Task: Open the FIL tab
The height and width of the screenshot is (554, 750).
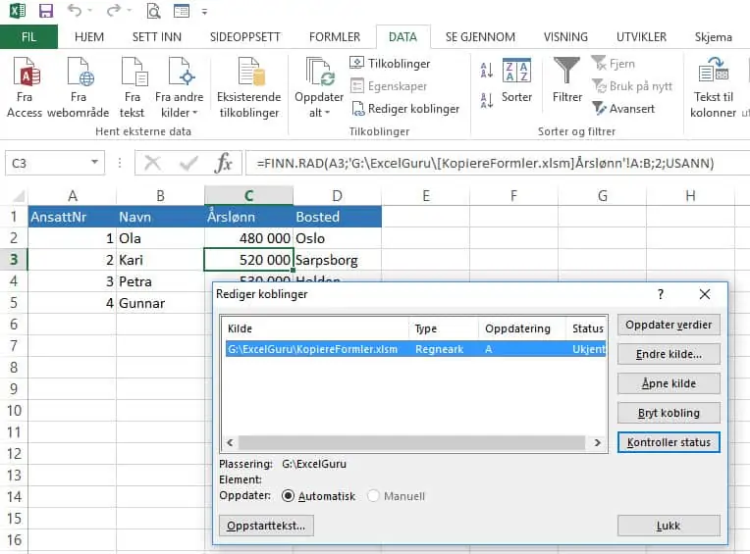Action: (x=28, y=37)
